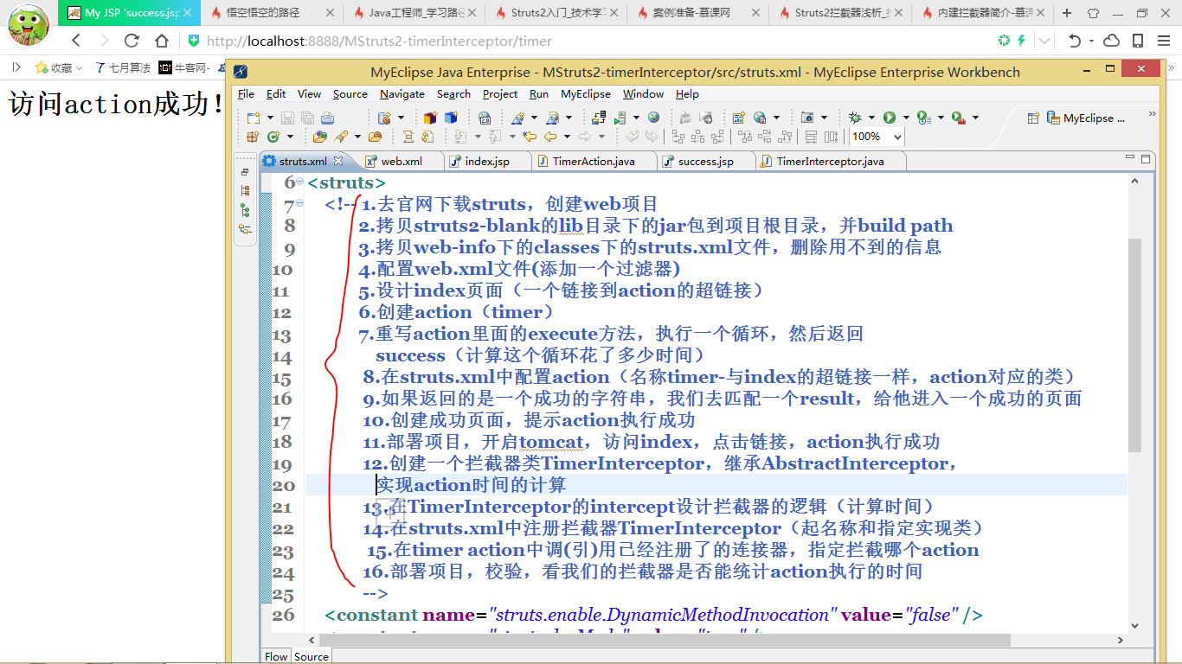This screenshot has width=1182, height=664.
Task: Open the MyEclipse menu
Action: 586,94
